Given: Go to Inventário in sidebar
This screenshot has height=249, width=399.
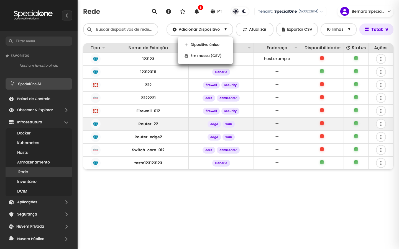Looking at the screenshot, I should 39,181.
